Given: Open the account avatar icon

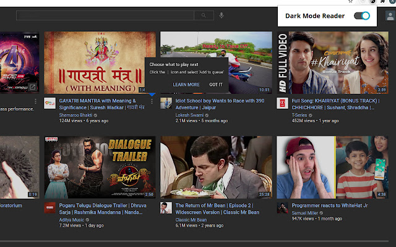Looking at the screenshot, I should click(x=390, y=15).
